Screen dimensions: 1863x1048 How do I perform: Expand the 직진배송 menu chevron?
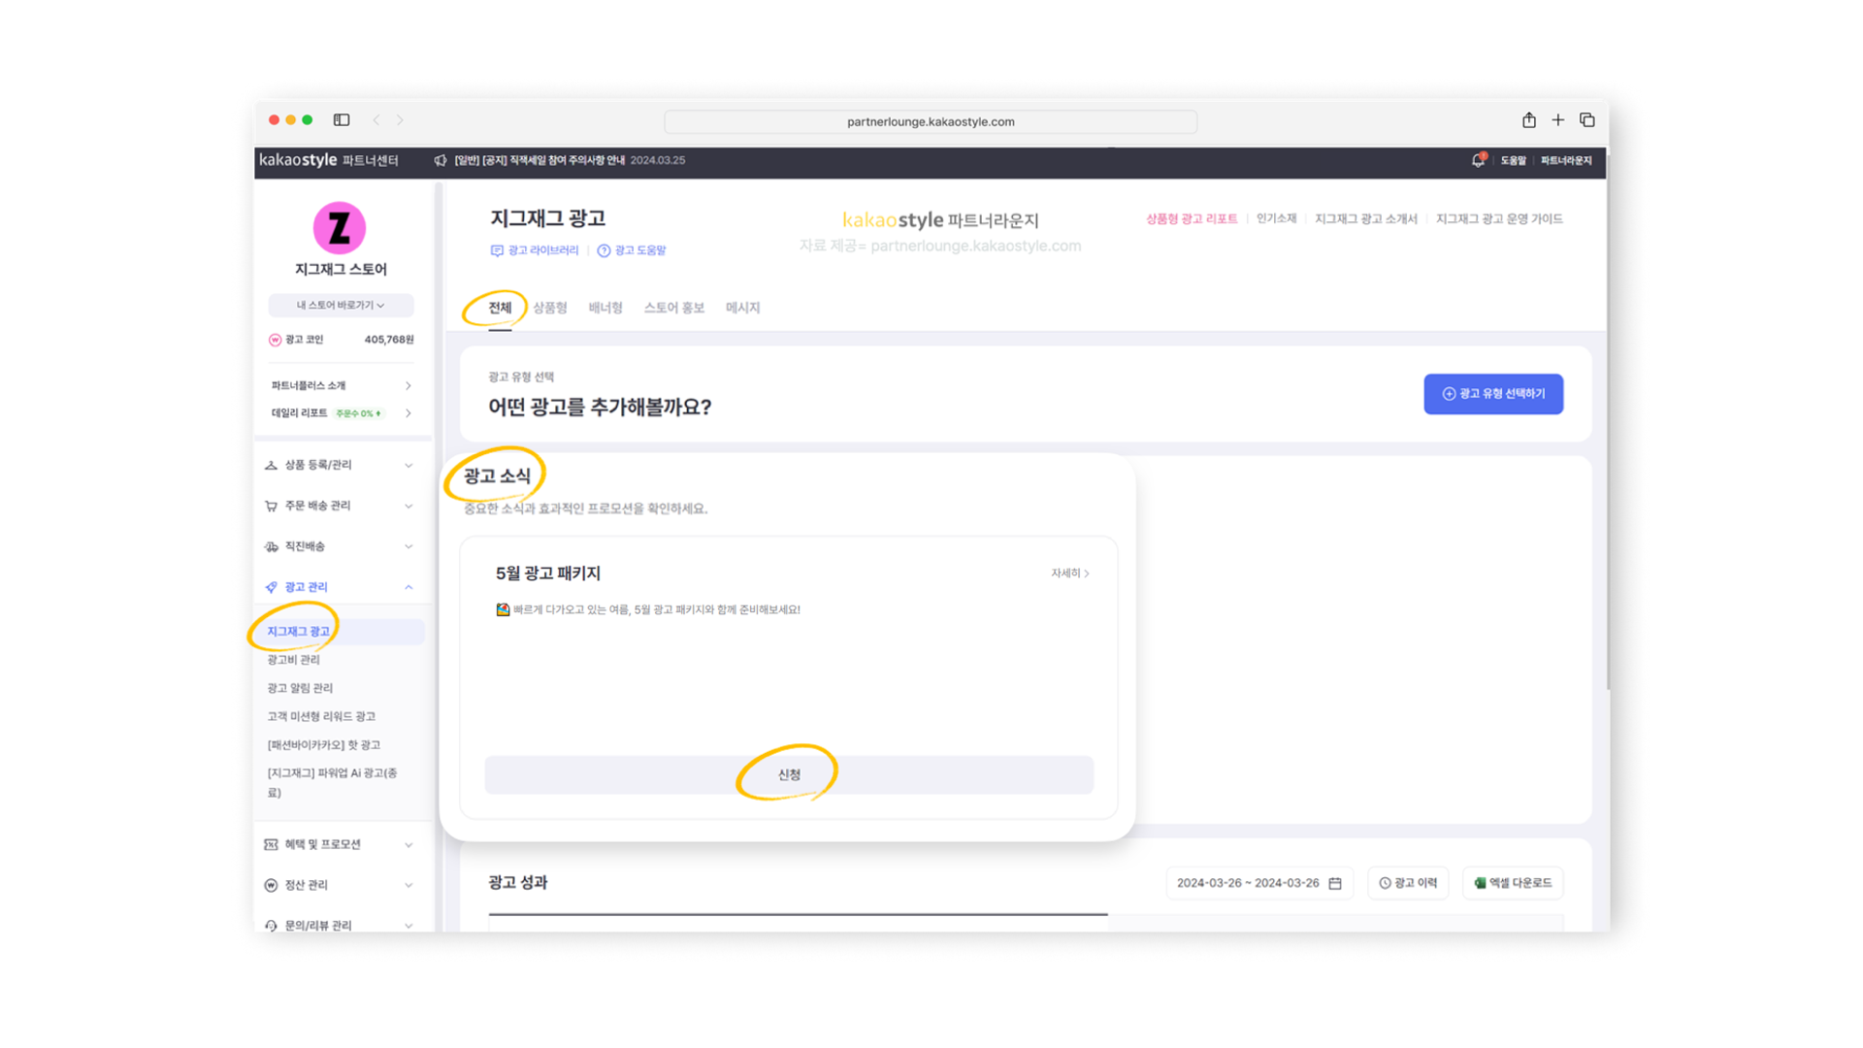(x=409, y=546)
